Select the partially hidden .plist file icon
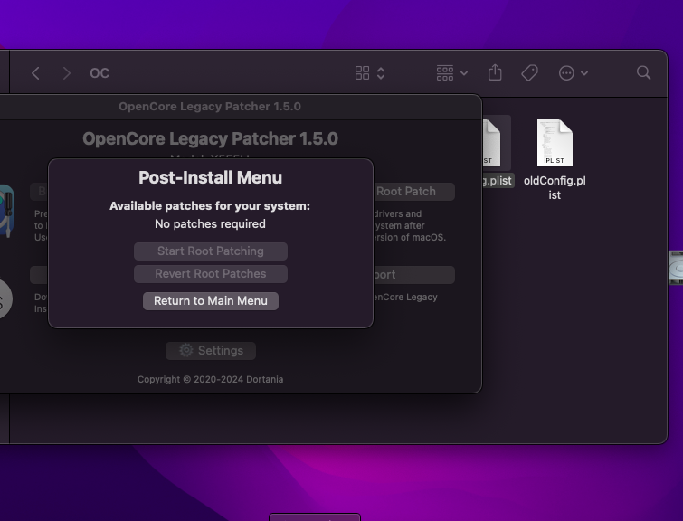 pyautogui.click(x=491, y=142)
